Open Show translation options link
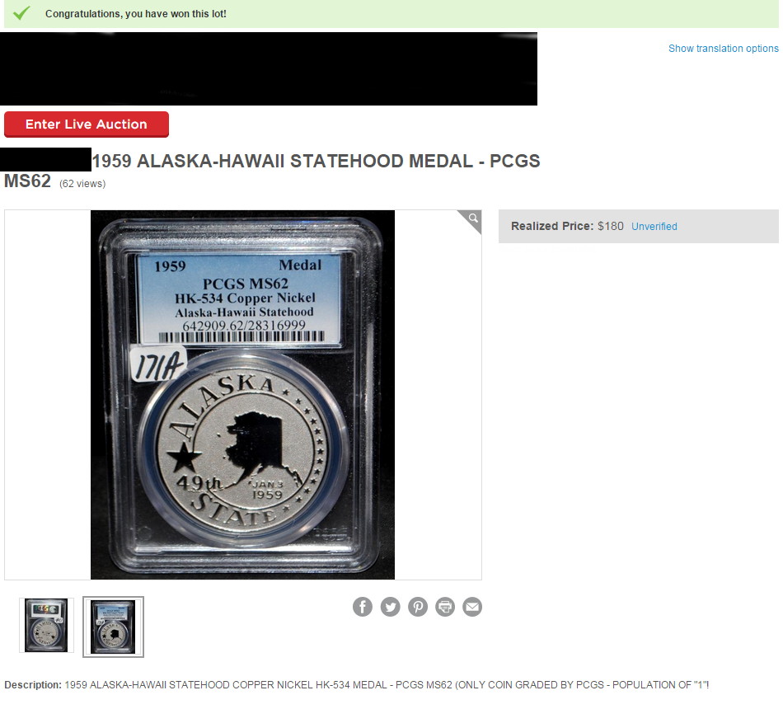 click(723, 49)
